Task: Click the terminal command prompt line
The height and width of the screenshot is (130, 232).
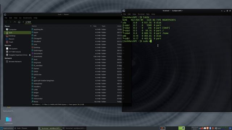Action: (x=137, y=41)
